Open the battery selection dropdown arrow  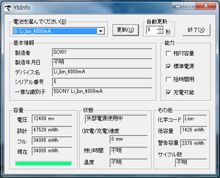101,31
